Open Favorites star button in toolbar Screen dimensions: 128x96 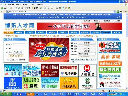click(x=35, y=8)
